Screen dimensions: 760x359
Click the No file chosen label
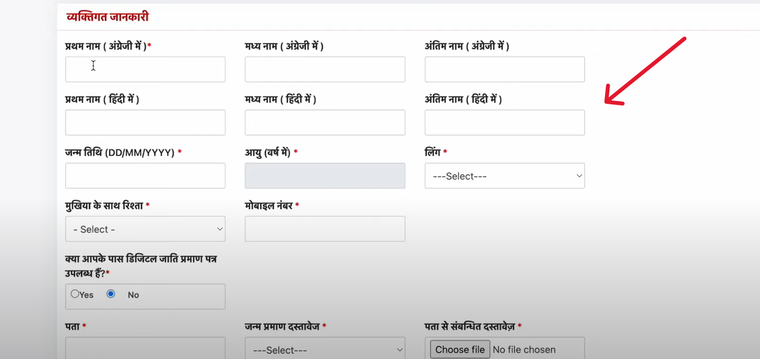tap(524, 349)
